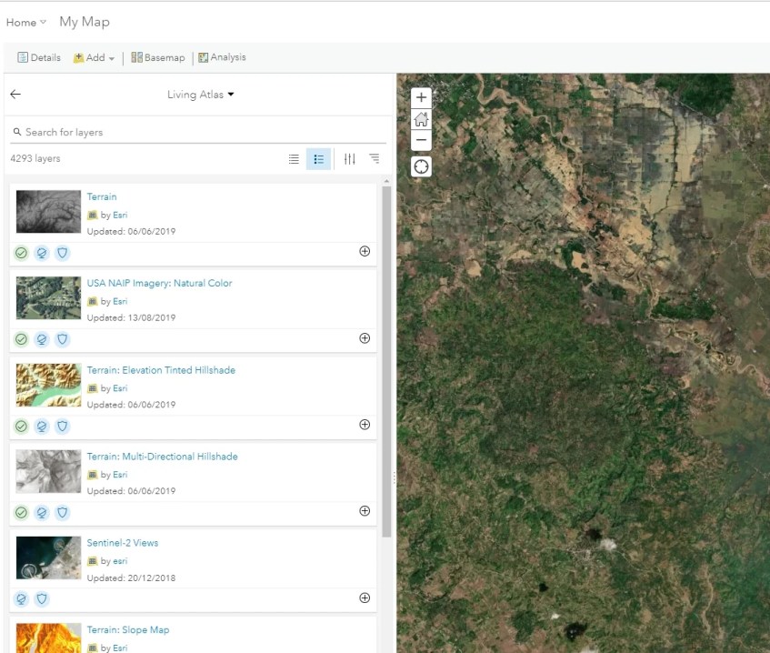The height and width of the screenshot is (653, 770).
Task: Click the 4293 layers count text
Action: (x=35, y=159)
